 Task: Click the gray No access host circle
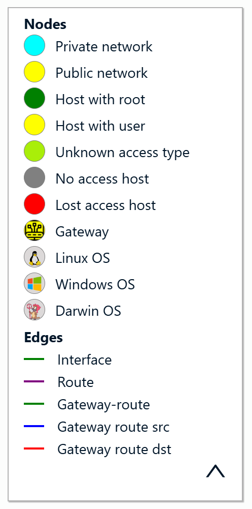coord(34,177)
